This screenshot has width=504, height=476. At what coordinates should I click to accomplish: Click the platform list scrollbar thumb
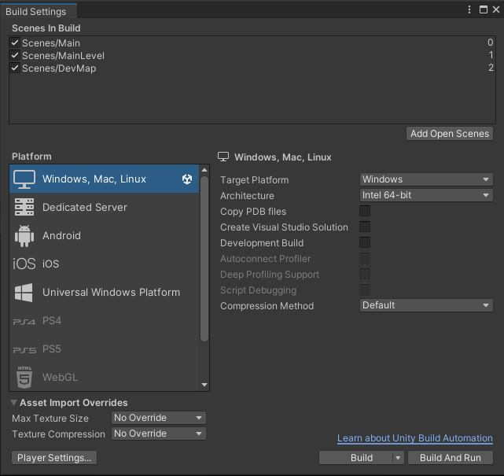click(x=204, y=259)
